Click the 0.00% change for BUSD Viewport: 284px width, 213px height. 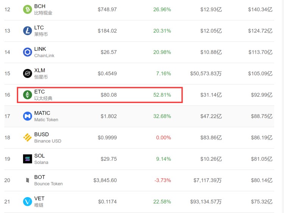coord(164,138)
